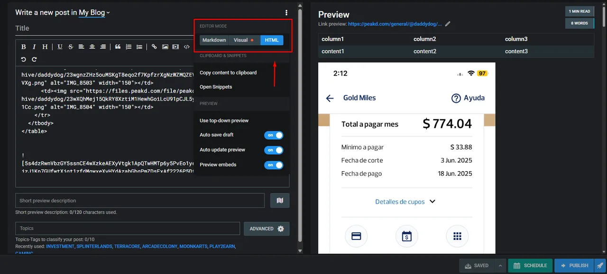Apply italic formatting in editor toolbar
This screenshot has width=607, height=274.
[x=34, y=47]
